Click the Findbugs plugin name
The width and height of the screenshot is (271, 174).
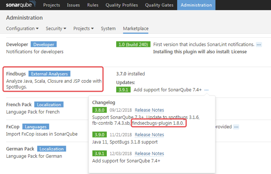click(16, 74)
